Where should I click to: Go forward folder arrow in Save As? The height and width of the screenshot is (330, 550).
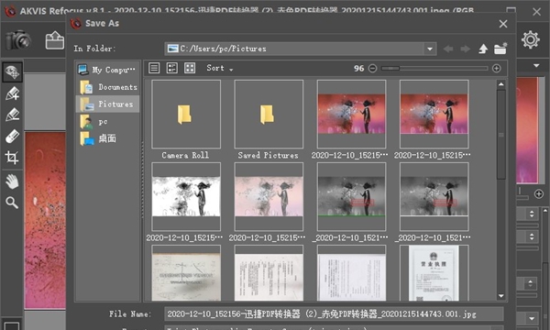(465, 49)
